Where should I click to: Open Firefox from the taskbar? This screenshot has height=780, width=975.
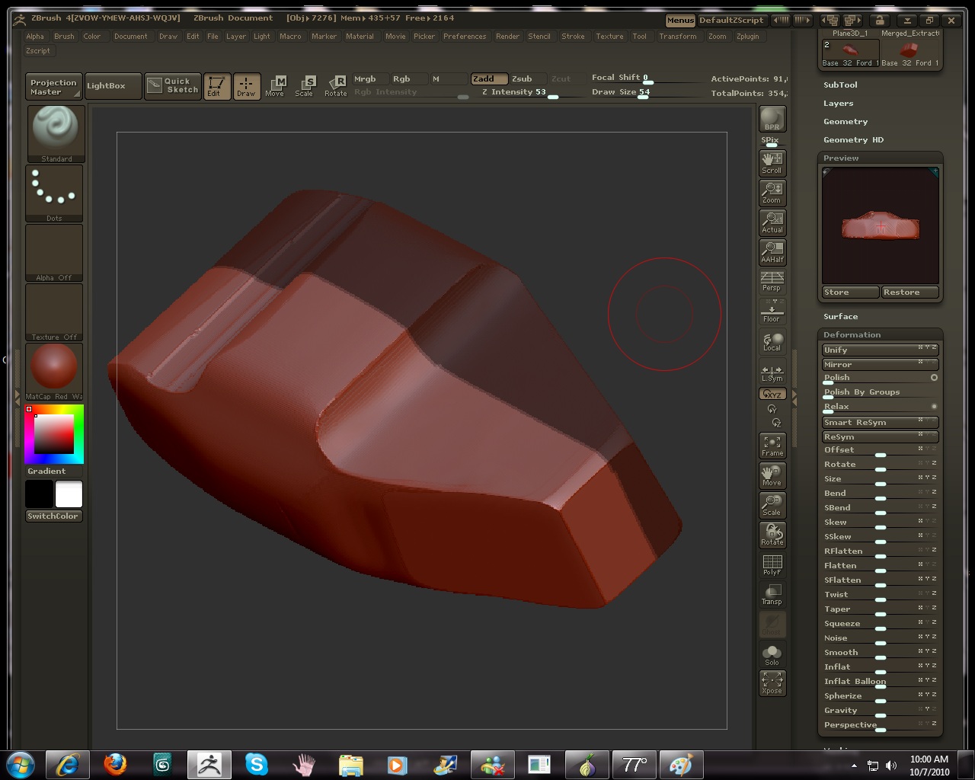click(116, 764)
